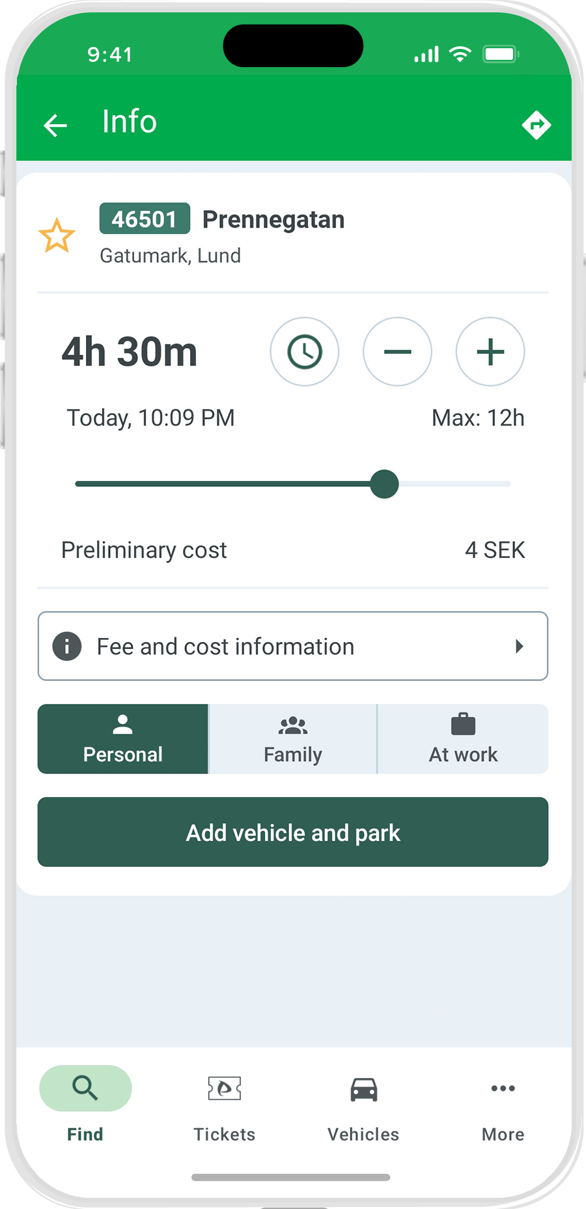Click the parking duration slider handle
The width and height of the screenshot is (586, 1209).
click(384, 484)
